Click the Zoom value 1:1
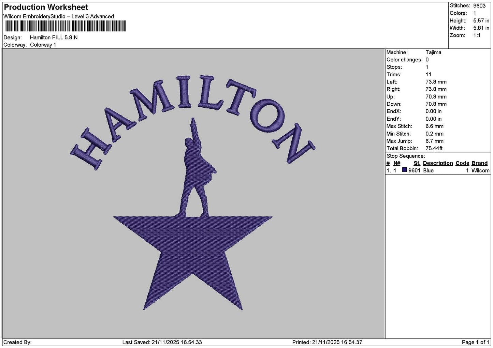This screenshot has height=348, width=493. click(477, 35)
